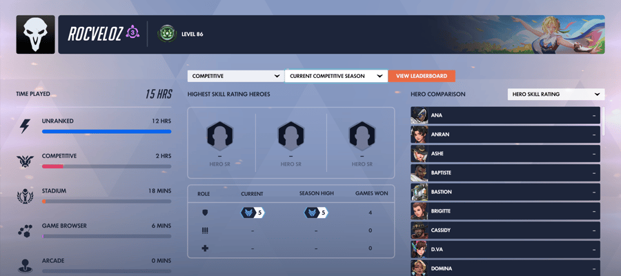
Task: Click the 12 HRS unranked value
Action: (x=161, y=121)
